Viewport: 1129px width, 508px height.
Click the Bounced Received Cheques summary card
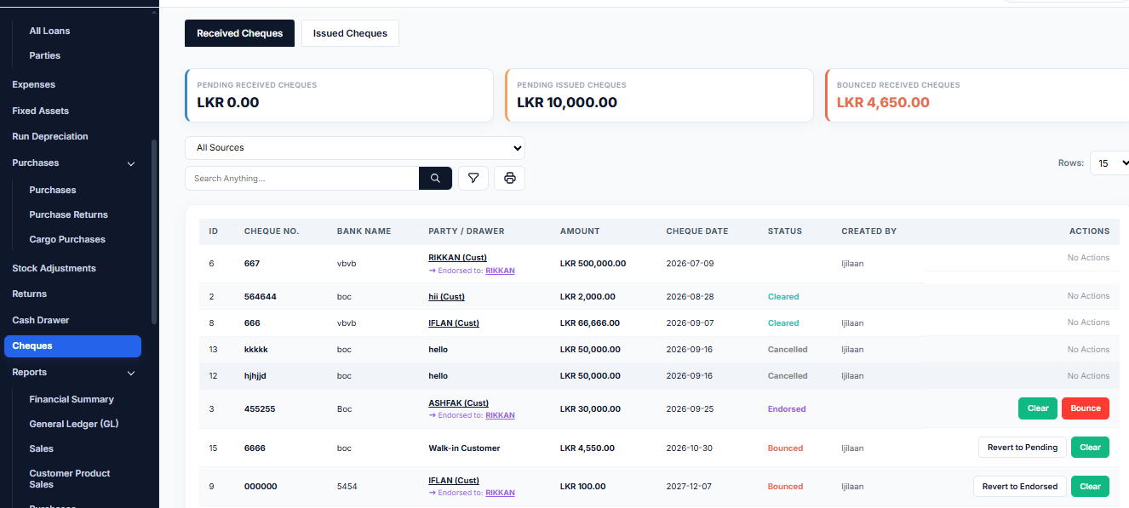pyautogui.click(x=977, y=95)
